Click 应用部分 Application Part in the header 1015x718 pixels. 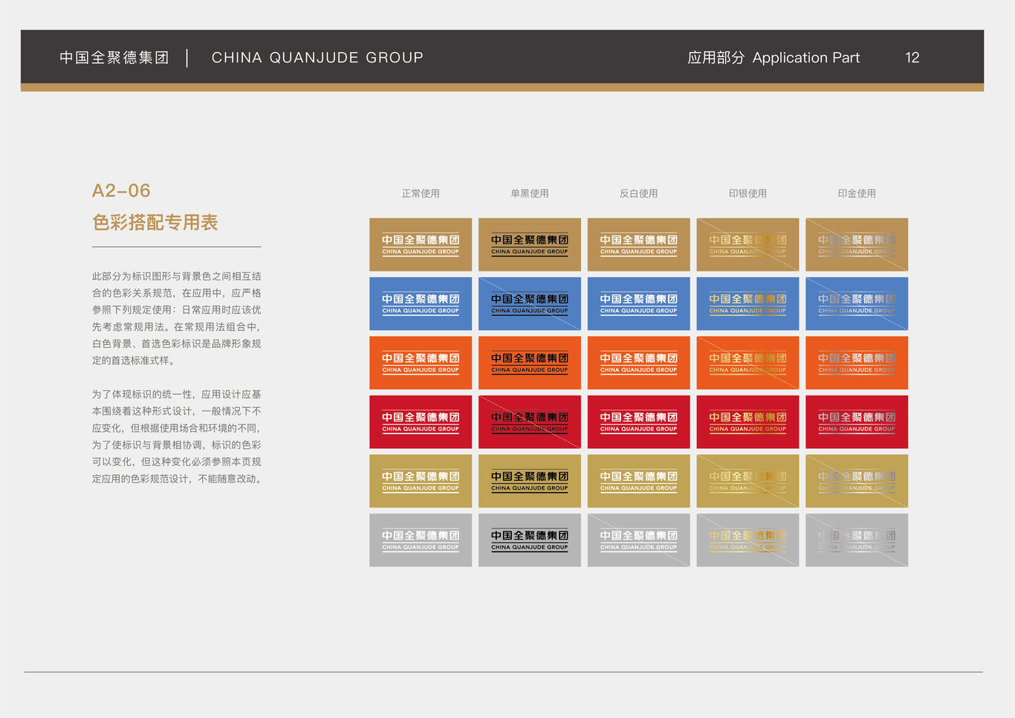pos(774,57)
